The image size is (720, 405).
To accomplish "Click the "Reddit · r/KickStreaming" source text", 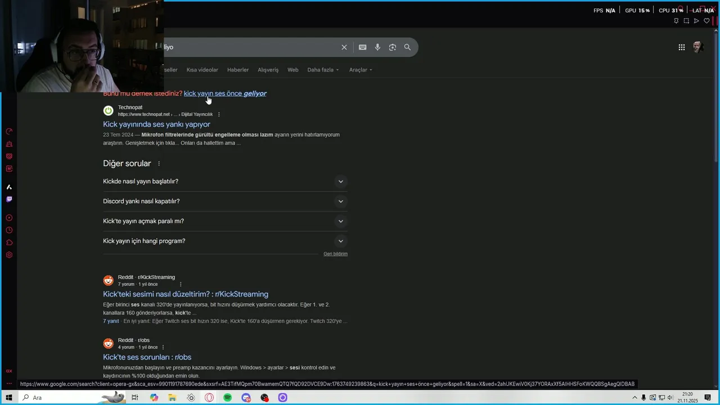I will [x=146, y=277].
